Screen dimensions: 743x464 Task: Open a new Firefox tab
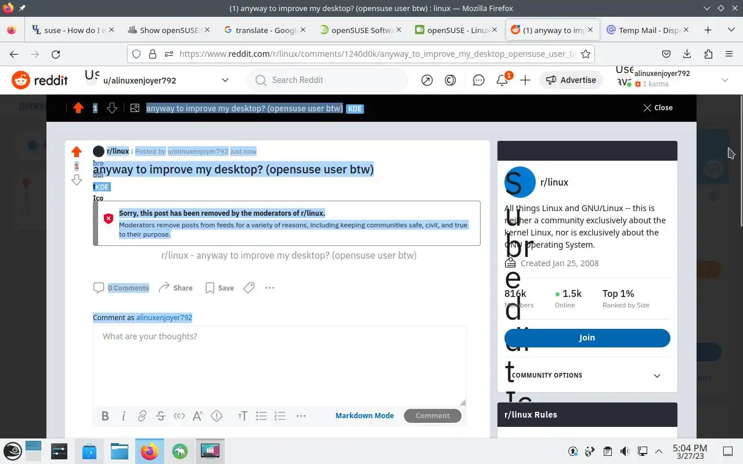pyautogui.click(x=708, y=30)
